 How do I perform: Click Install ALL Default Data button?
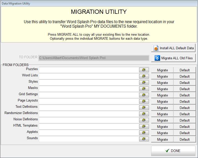pyautogui.click(x=173, y=48)
